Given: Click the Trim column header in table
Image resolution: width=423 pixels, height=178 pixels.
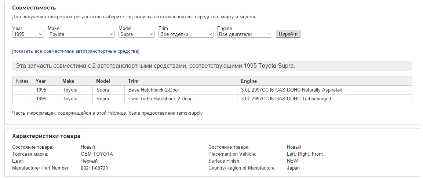Looking at the screenshot, I should [x=134, y=81].
